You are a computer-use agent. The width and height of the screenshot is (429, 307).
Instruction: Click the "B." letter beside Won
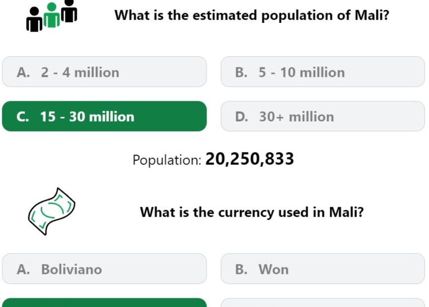pyautogui.click(x=241, y=269)
